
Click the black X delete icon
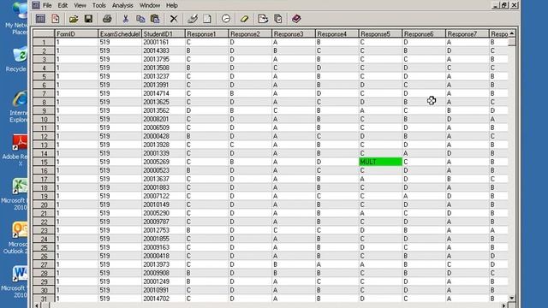(x=174, y=19)
